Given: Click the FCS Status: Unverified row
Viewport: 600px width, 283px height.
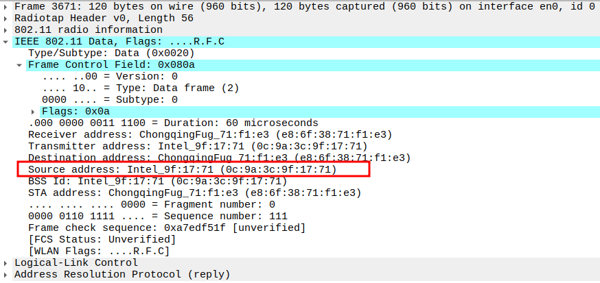Looking at the screenshot, I should point(102,239).
